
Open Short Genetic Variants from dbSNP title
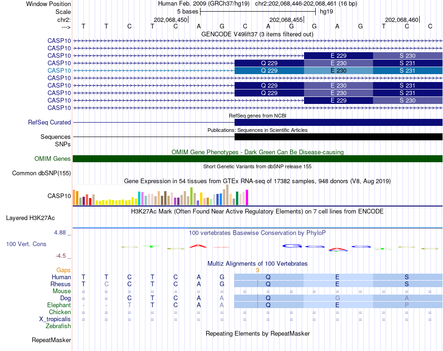point(257,166)
